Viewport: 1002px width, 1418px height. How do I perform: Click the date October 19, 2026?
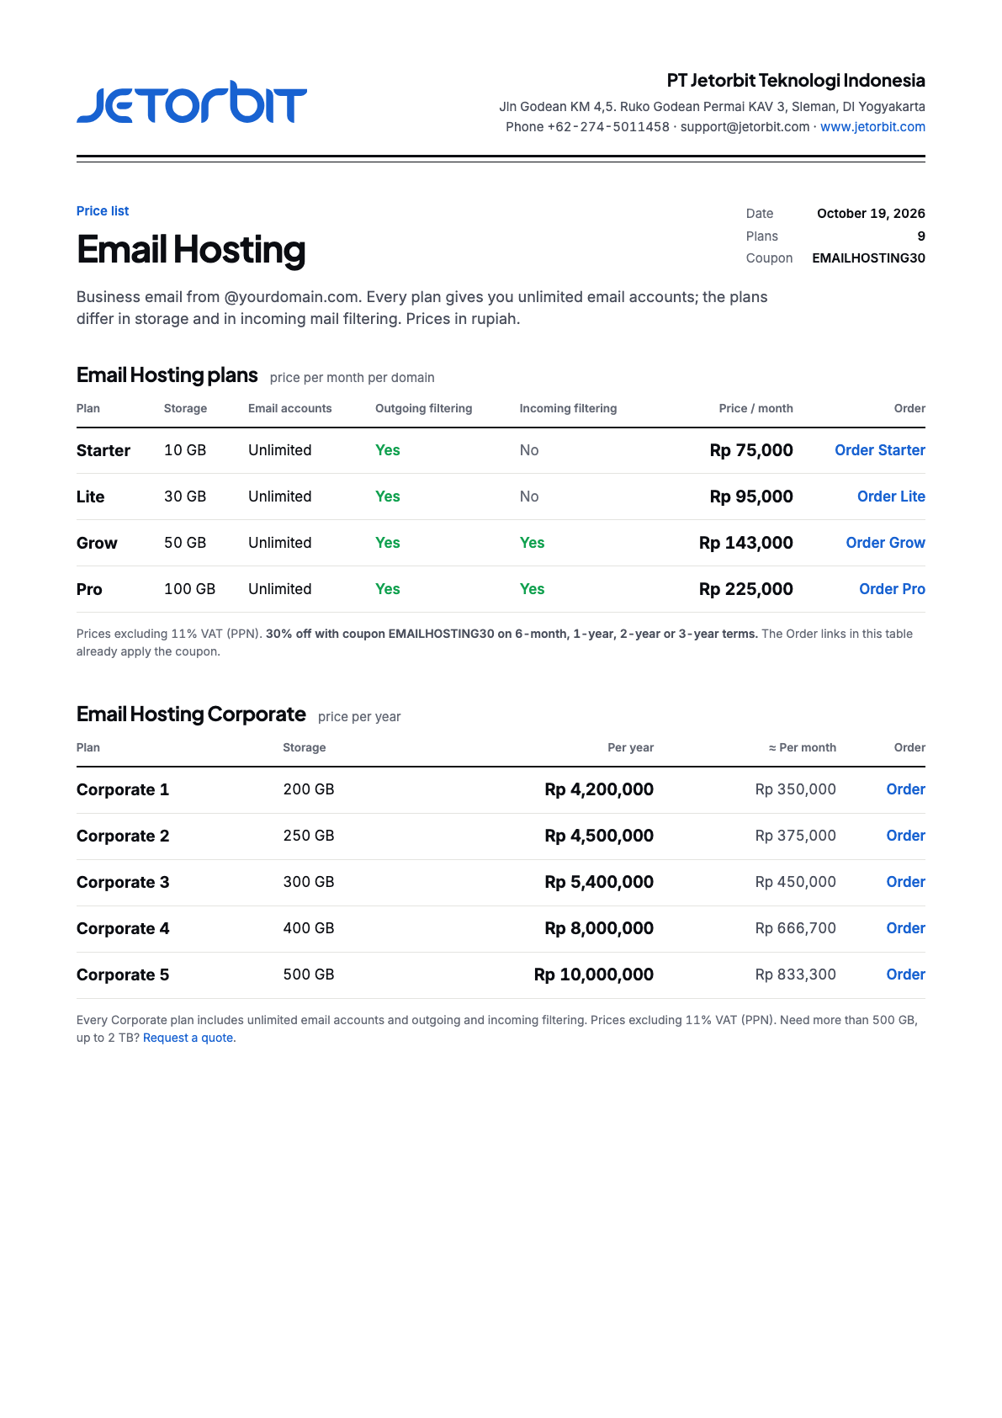tap(871, 214)
